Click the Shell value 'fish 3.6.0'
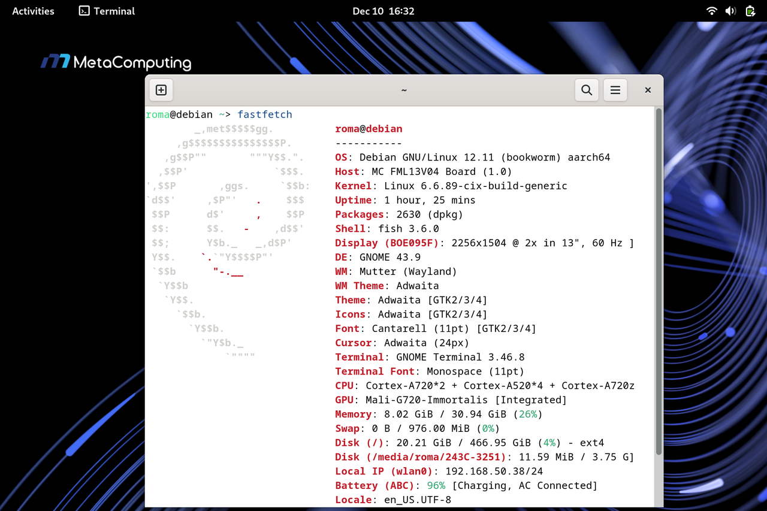The image size is (767, 511). pos(409,229)
